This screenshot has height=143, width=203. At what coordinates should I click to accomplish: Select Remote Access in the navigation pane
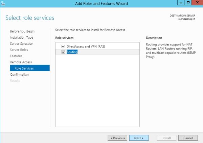coord(21,62)
